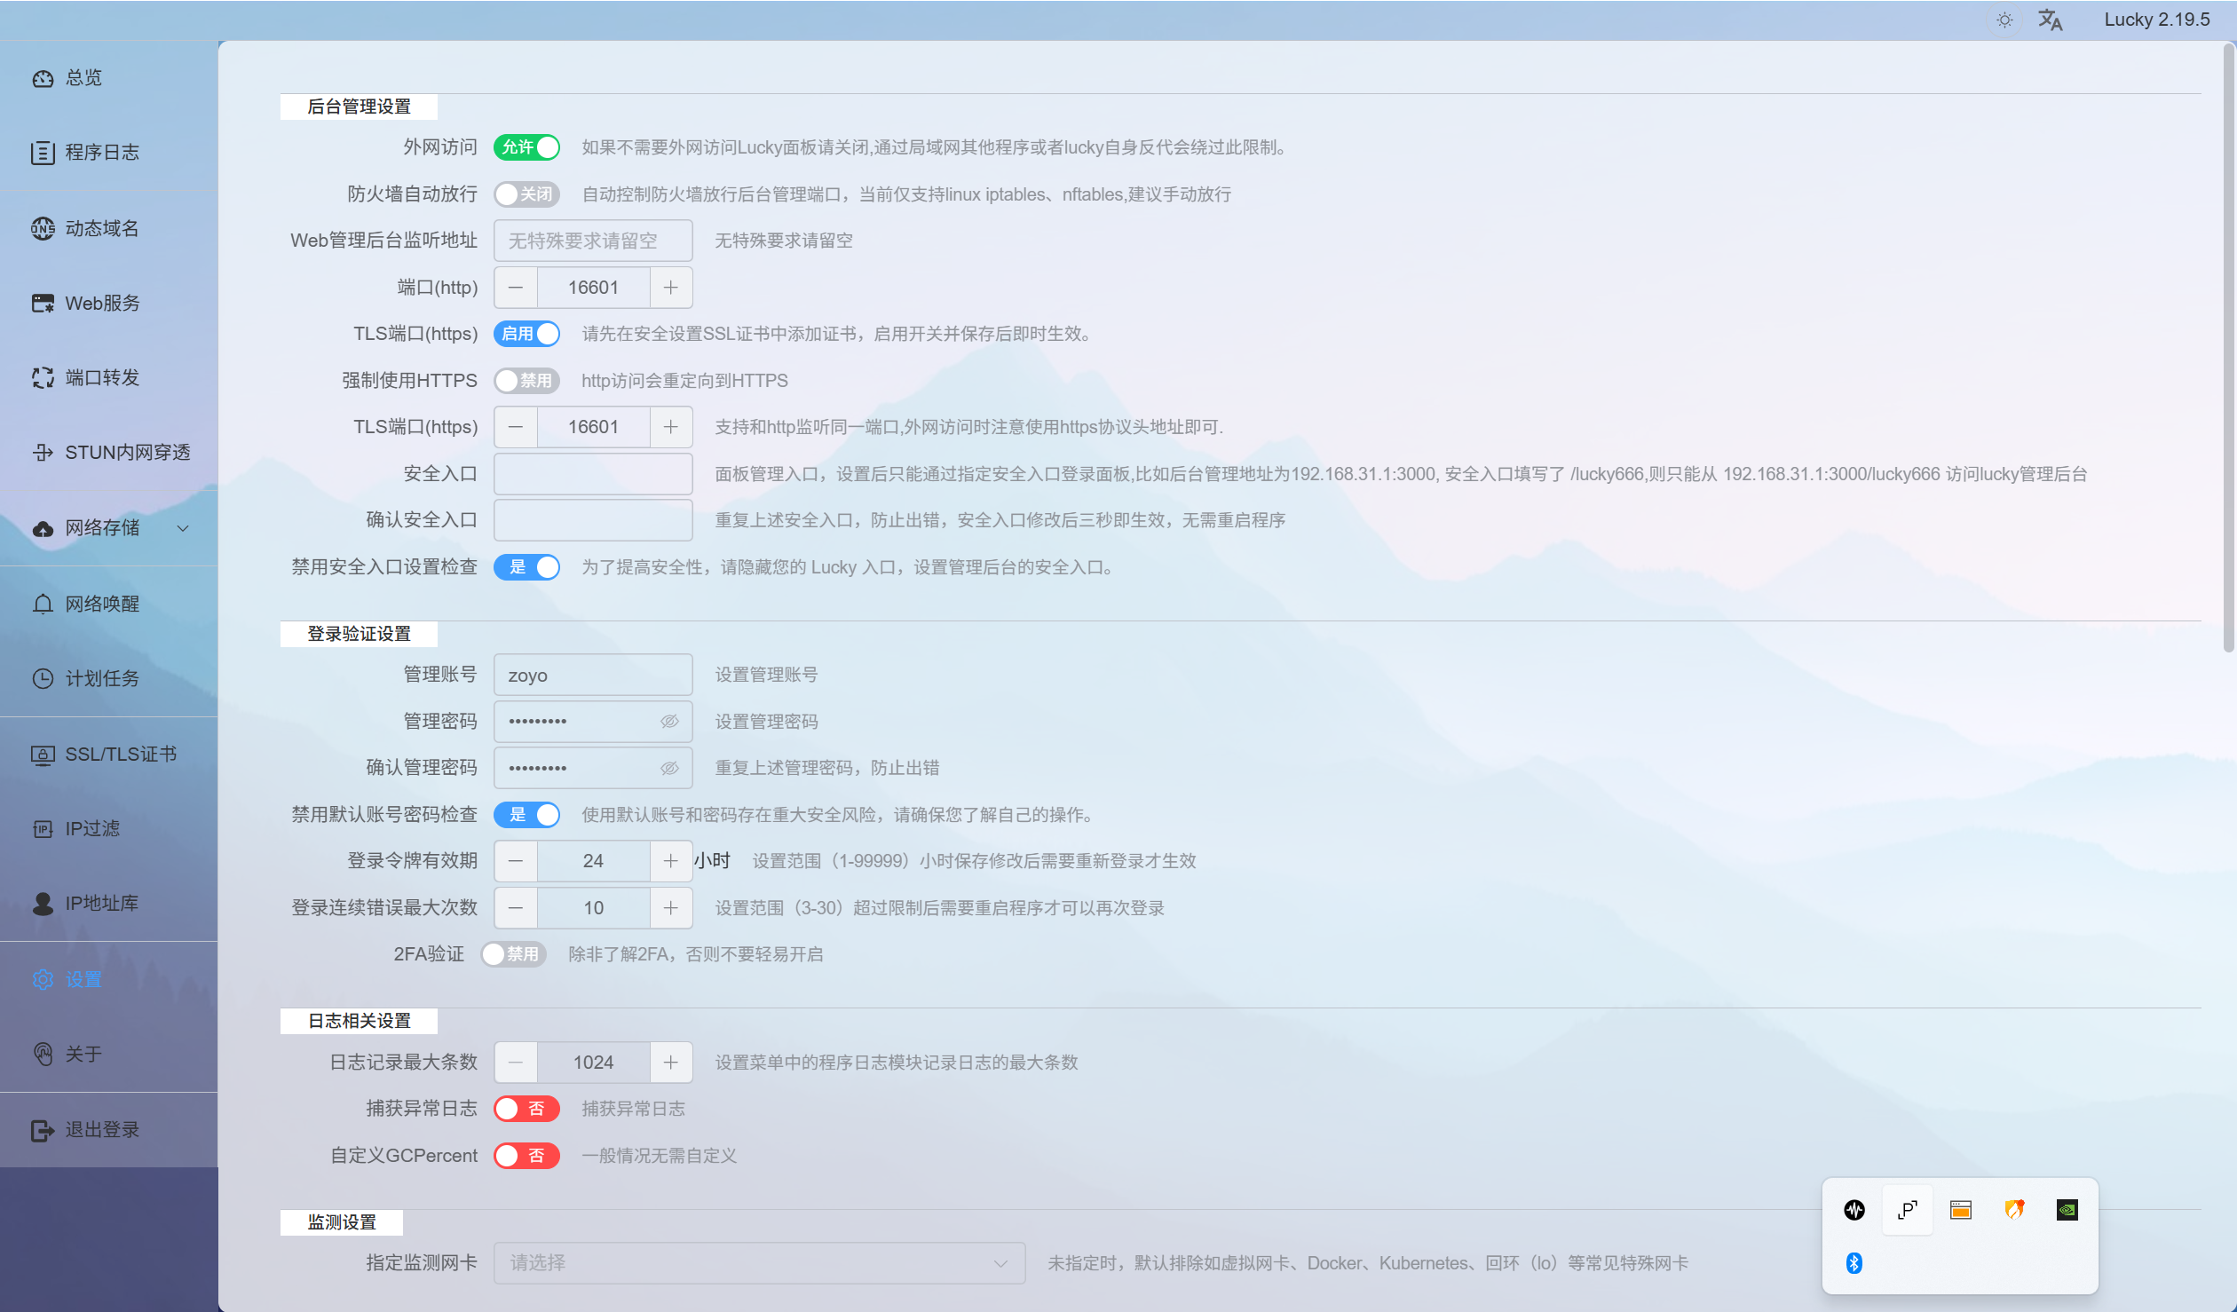2237x1312 pixels.
Task: Click the NVIDIA tray icon
Action: point(2067,1210)
